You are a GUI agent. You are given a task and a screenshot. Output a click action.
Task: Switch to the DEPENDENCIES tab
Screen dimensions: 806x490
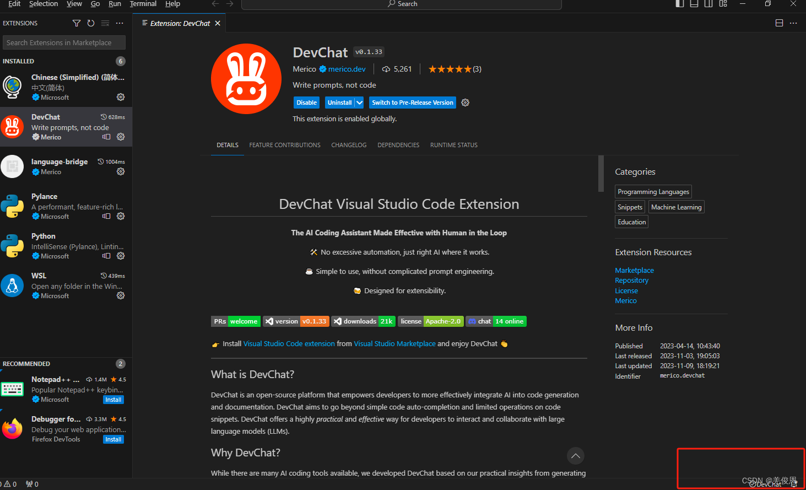coord(398,145)
